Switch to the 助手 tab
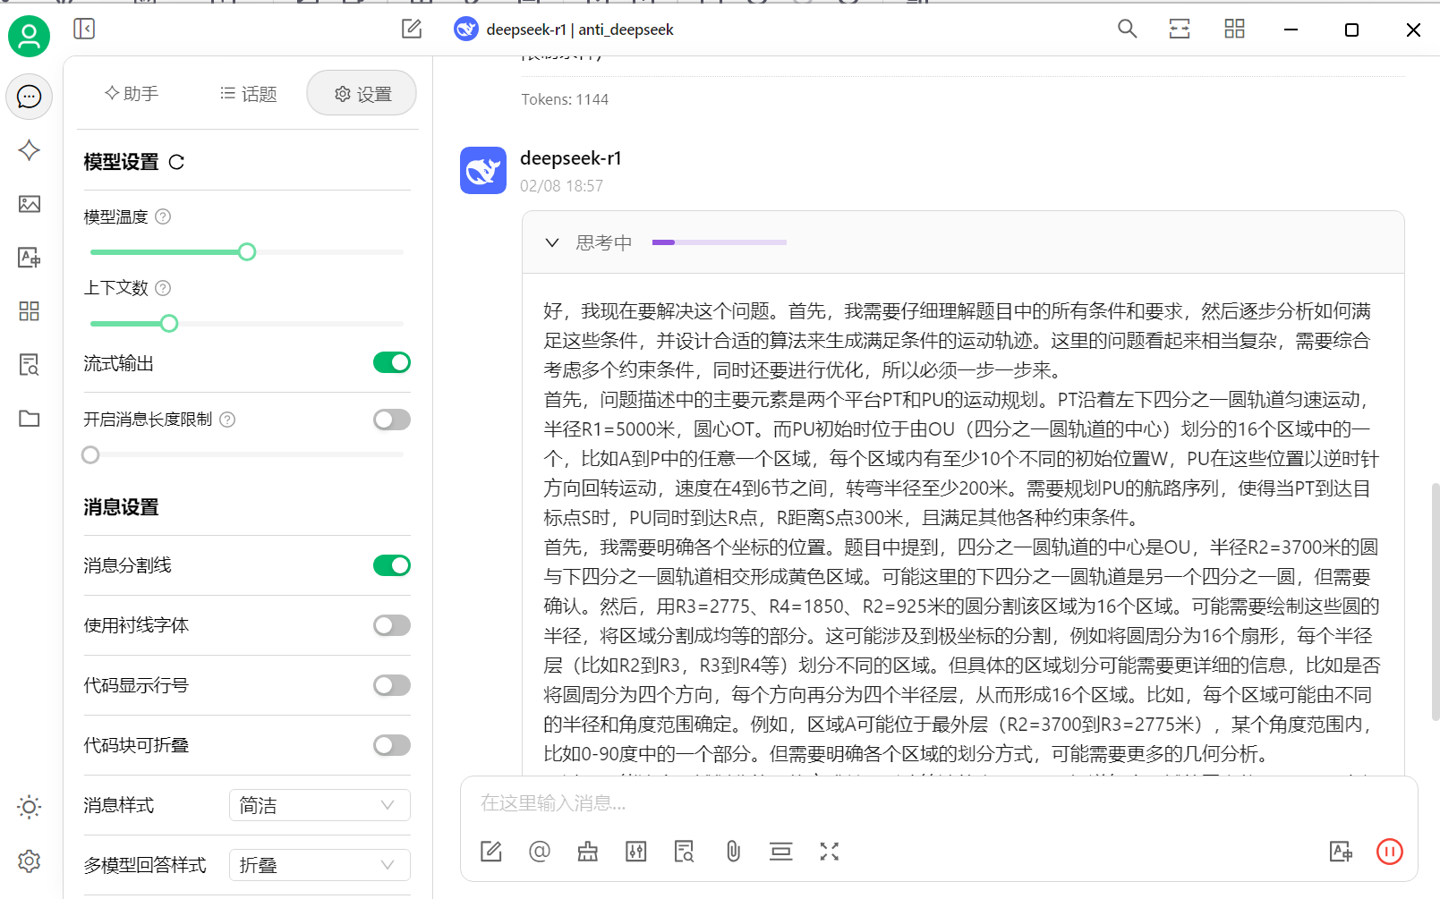The height and width of the screenshot is (899, 1440). [132, 93]
